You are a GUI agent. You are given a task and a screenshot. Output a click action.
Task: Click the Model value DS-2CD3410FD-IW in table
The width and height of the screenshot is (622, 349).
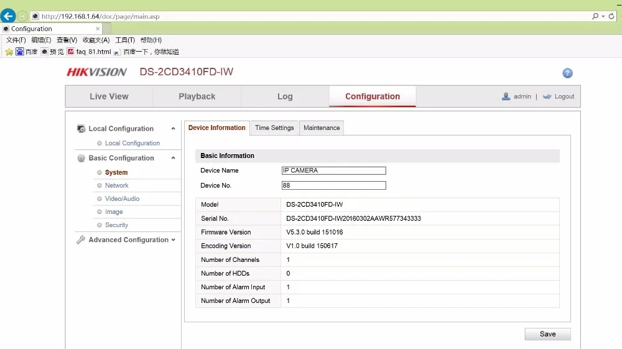pyautogui.click(x=315, y=205)
